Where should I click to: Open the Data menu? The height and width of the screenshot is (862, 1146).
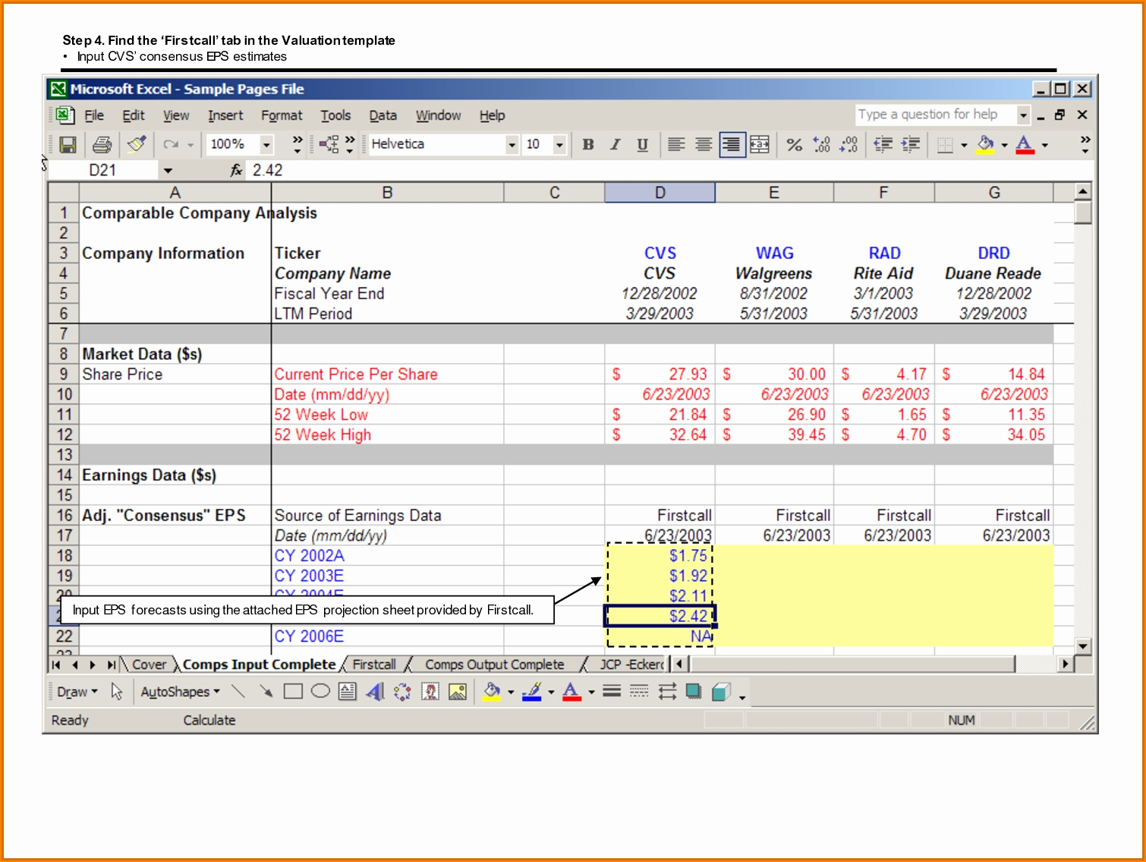[x=383, y=115]
